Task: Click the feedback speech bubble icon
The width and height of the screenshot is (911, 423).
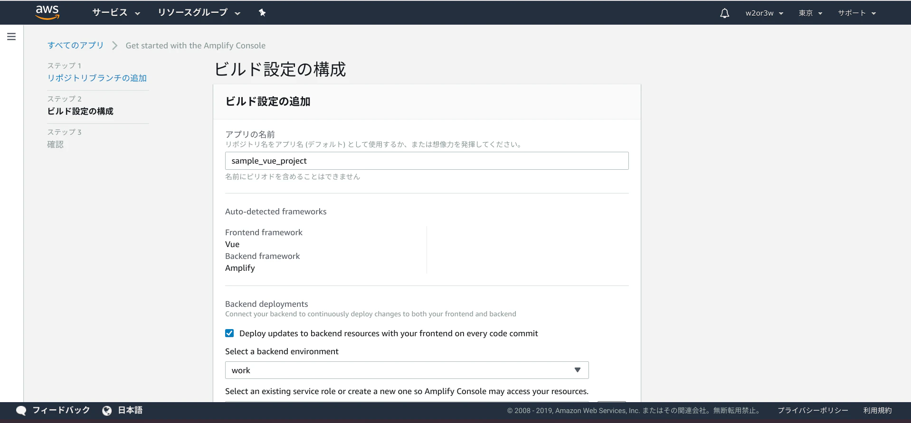Action: (x=21, y=411)
